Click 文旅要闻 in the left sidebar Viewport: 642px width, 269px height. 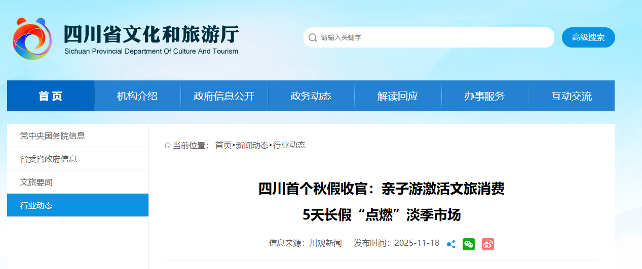pyautogui.click(x=36, y=182)
